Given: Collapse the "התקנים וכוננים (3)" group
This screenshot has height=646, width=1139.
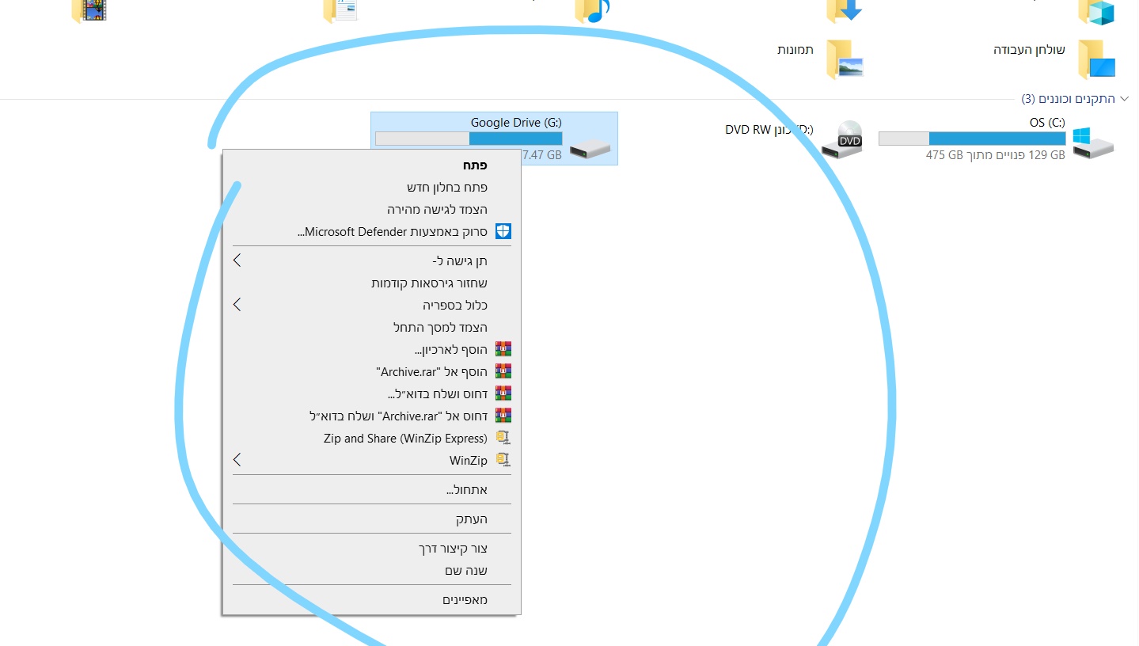Looking at the screenshot, I should pyautogui.click(x=1125, y=99).
